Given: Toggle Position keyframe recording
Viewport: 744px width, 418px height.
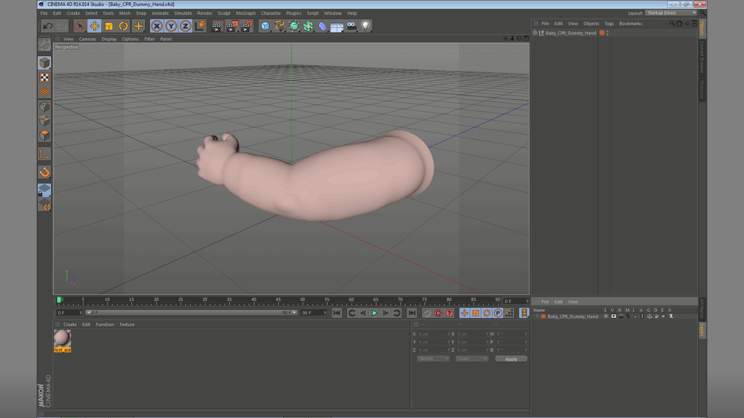Looking at the screenshot, I should 464,313.
